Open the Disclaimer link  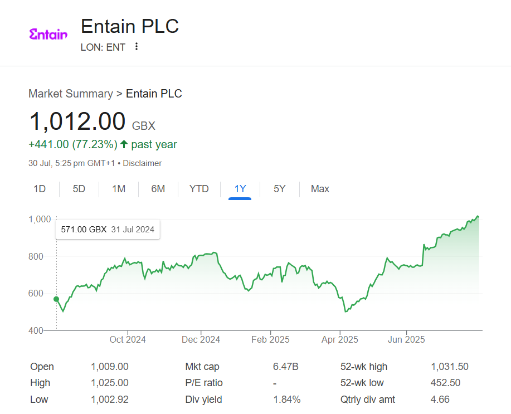pyautogui.click(x=142, y=163)
